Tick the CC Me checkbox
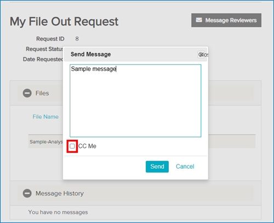This screenshot has height=223, width=274. point(72,146)
